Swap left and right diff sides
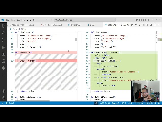Viewport: 162px width, 122px height. 144,25
